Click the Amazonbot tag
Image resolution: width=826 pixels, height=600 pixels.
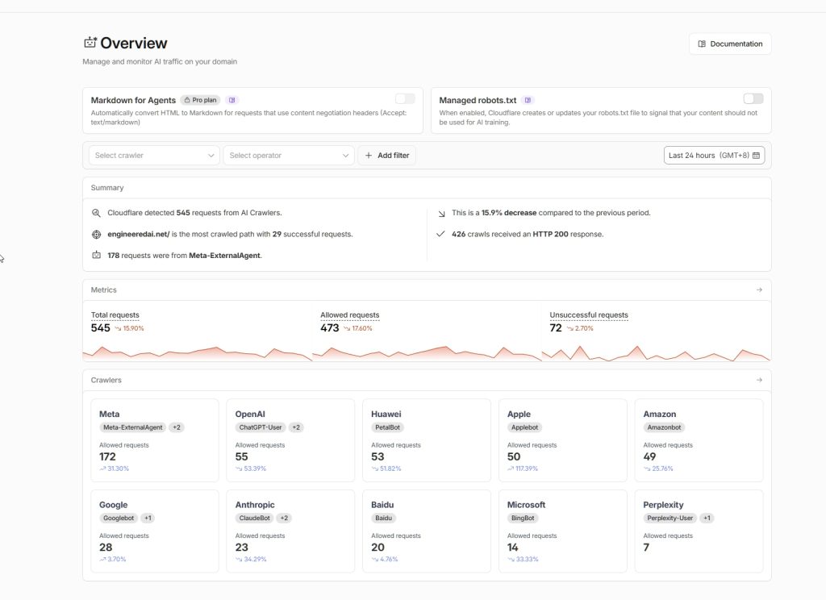coord(664,427)
